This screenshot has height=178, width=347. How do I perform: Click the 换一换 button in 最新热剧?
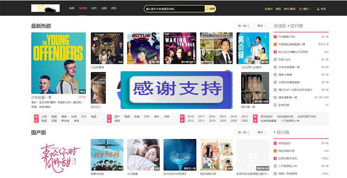[244, 26]
